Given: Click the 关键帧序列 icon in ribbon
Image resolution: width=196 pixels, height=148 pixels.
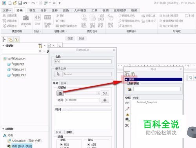Looking at the screenshot, I should tap(47, 17).
